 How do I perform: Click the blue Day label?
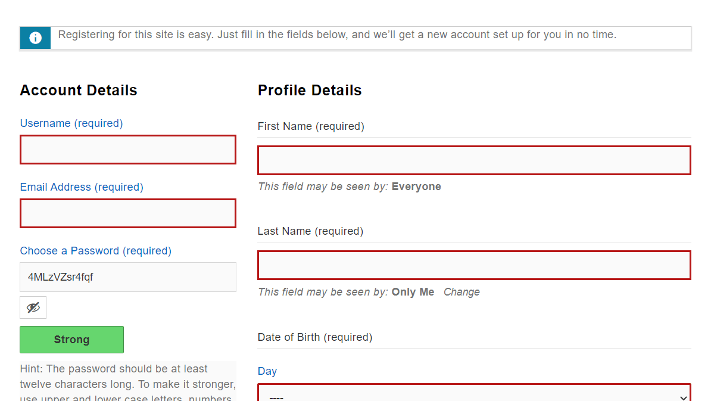pyautogui.click(x=267, y=371)
